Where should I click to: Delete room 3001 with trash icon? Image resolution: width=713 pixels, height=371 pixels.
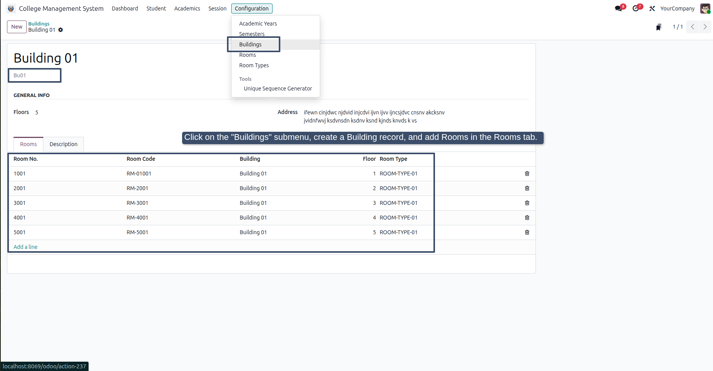527,203
